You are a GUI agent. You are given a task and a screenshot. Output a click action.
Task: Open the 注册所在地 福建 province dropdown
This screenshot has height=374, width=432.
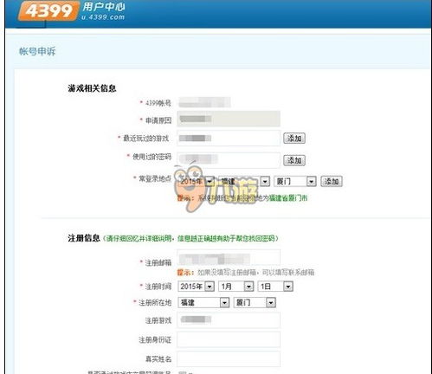203,303
